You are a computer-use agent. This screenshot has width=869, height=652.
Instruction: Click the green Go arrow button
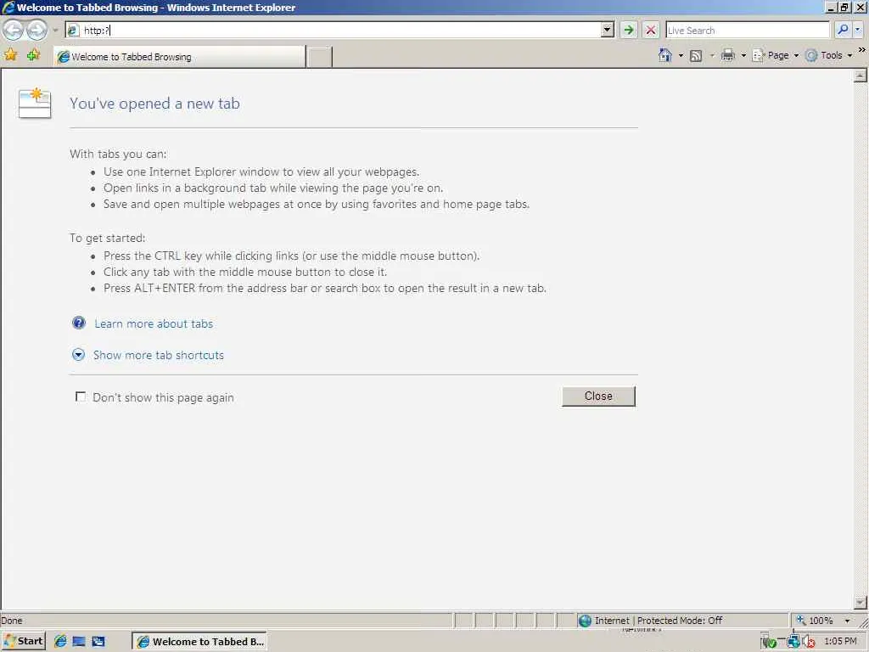[x=629, y=30]
